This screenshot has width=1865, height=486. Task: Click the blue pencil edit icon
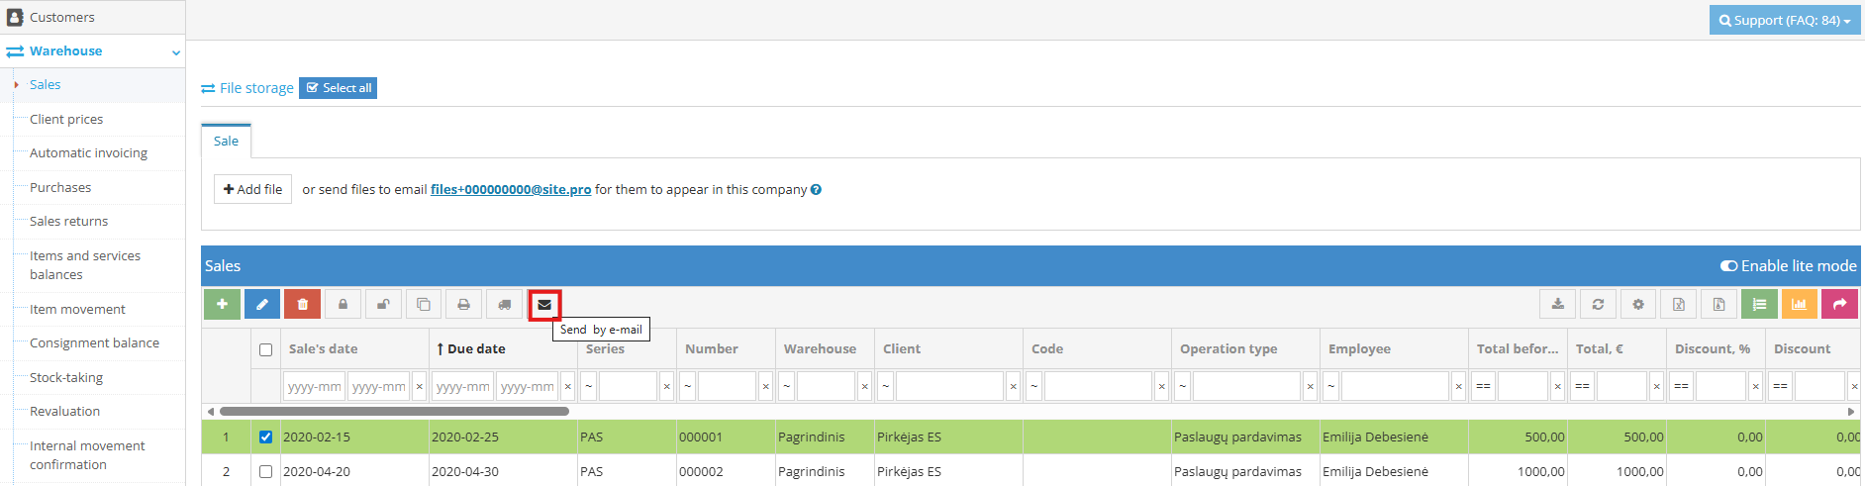pos(262,305)
